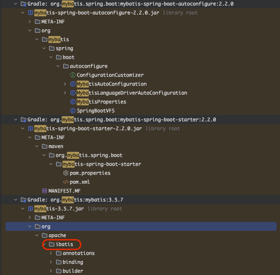This screenshot has width=280, height=275.
Task: Expand the binding package chevron
Action: (51, 262)
